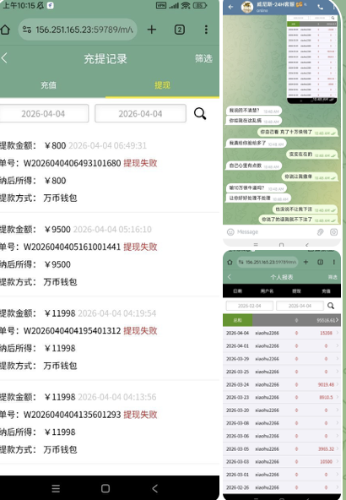Open 筛选 filter on 充提记录 page

tap(203, 58)
